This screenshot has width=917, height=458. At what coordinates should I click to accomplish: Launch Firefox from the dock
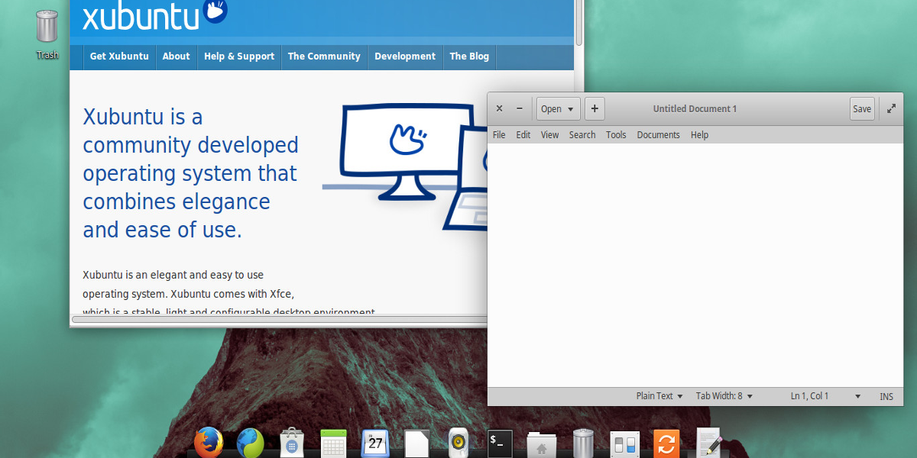(x=209, y=443)
